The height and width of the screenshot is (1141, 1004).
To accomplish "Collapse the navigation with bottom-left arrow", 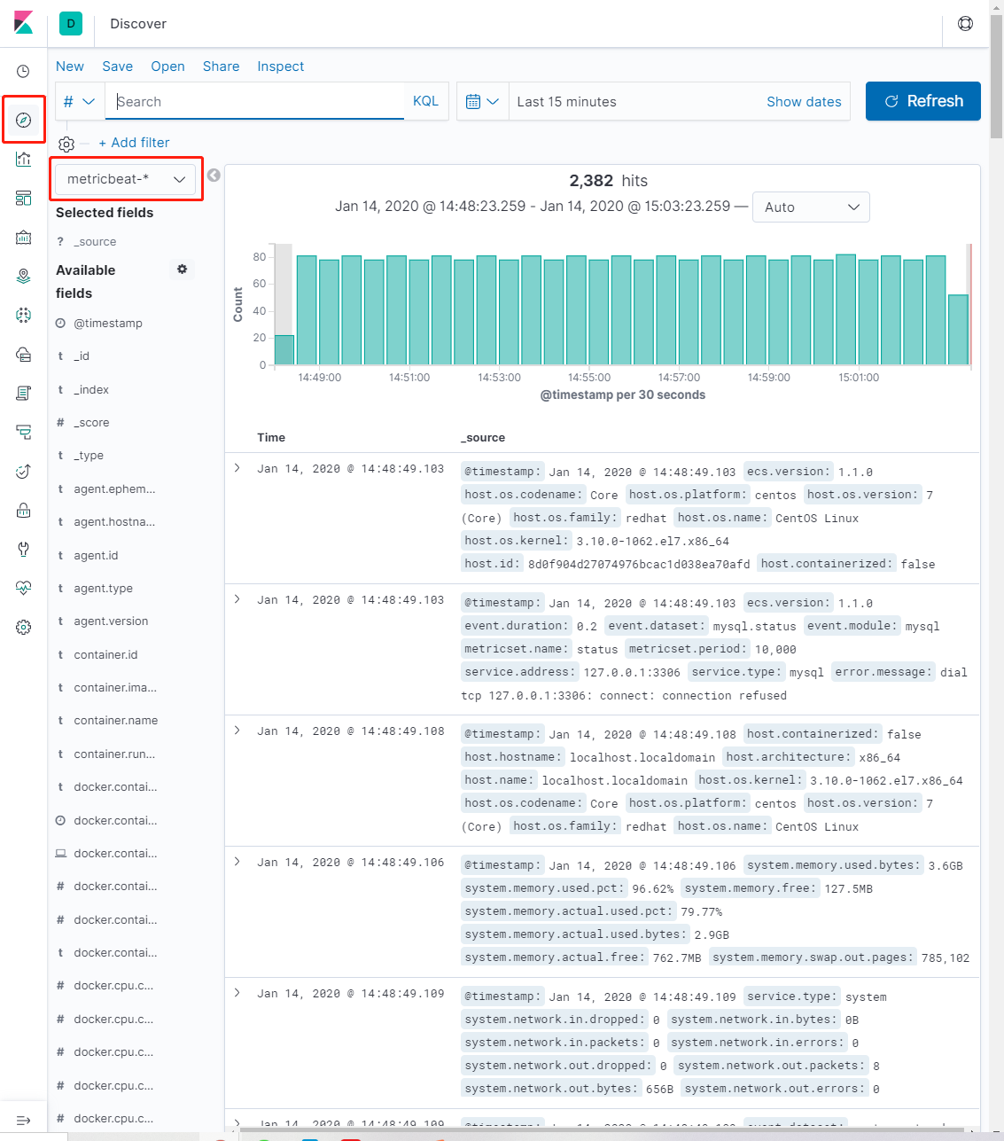I will coord(23,1120).
